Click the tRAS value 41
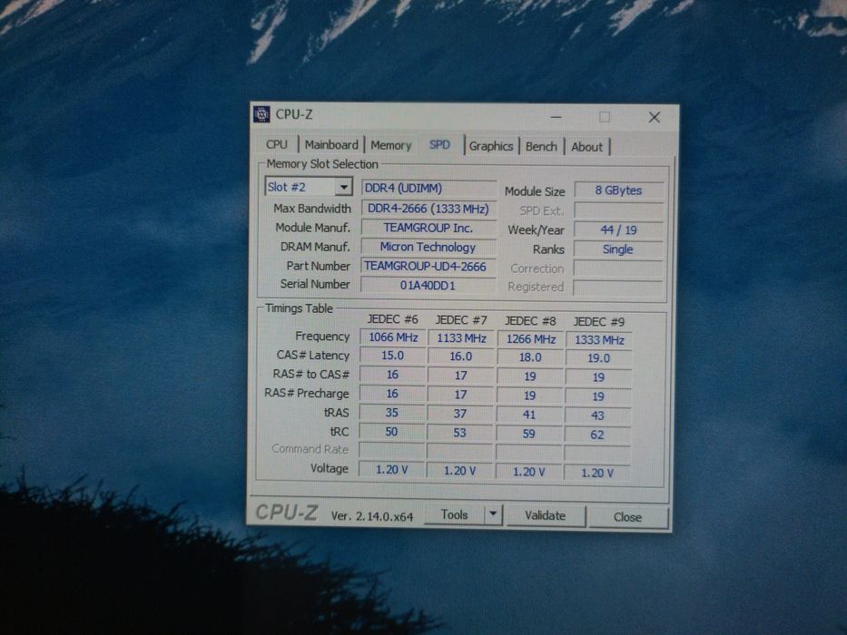The image size is (847, 635). click(529, 415)
